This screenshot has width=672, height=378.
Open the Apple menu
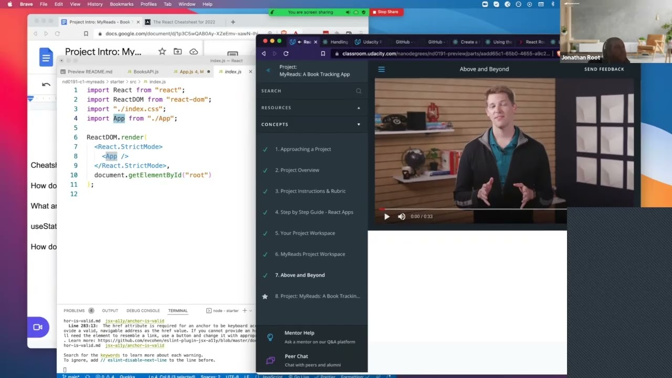[x=9, y=4]
